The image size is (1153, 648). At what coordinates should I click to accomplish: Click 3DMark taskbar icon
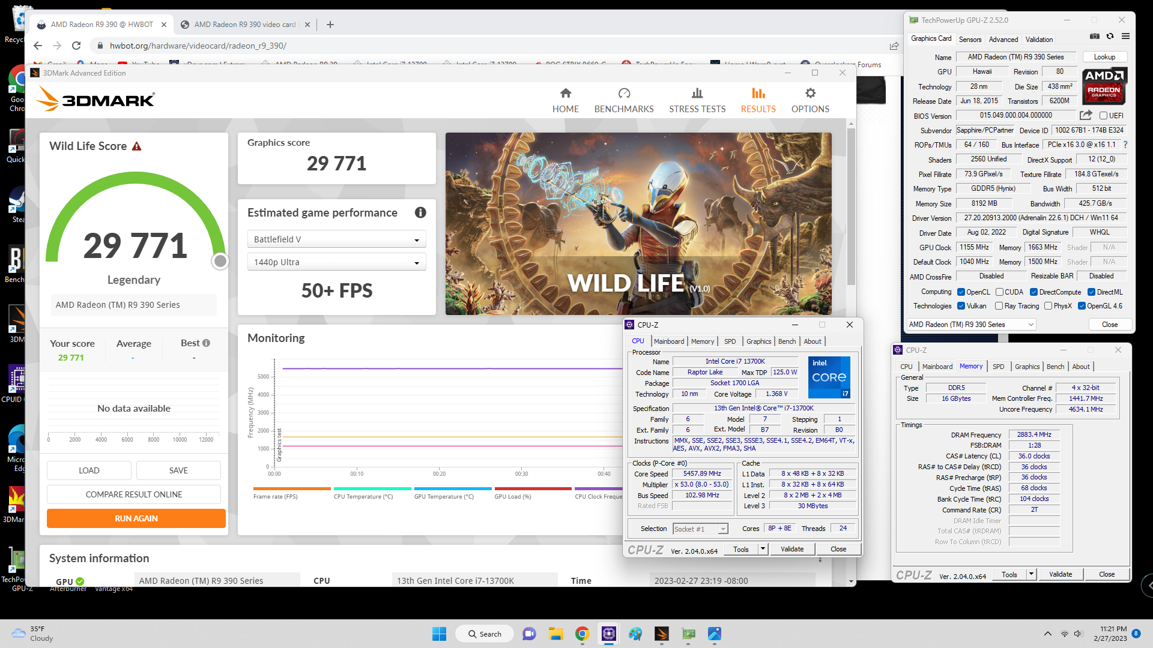coord(662,634)
